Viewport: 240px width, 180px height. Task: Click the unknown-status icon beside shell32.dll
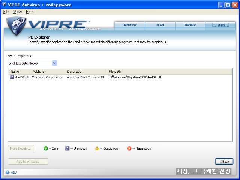coord(12,77)
